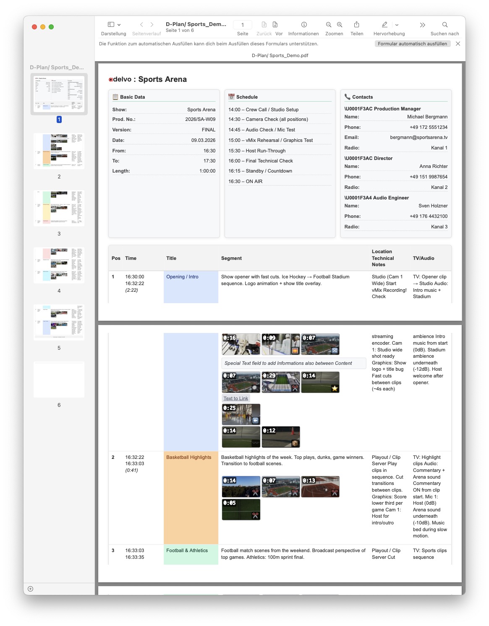Open the Darstellung view options chevron
This screenshot has height=626, width=489.
(x=119, y=24)
